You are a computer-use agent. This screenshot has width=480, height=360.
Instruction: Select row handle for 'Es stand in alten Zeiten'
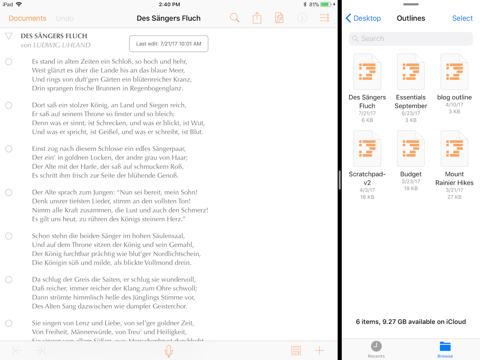tap(9, 62)
